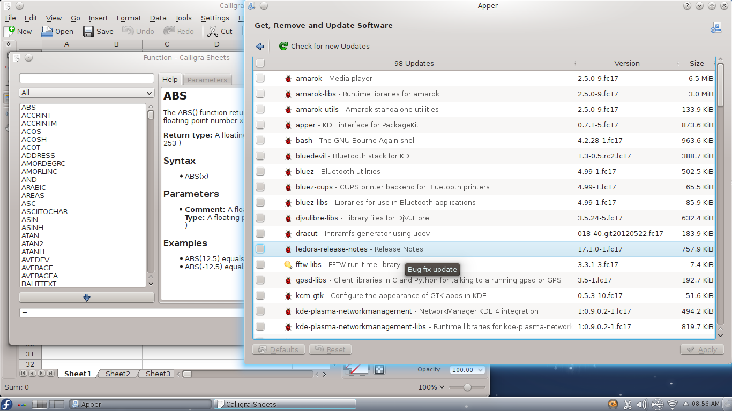Click the Apper task in the taskbar
732x411 pixels.
[x=140, y=405]
